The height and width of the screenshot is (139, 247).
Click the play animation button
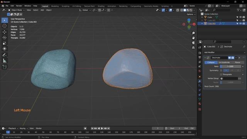point(102,129)
